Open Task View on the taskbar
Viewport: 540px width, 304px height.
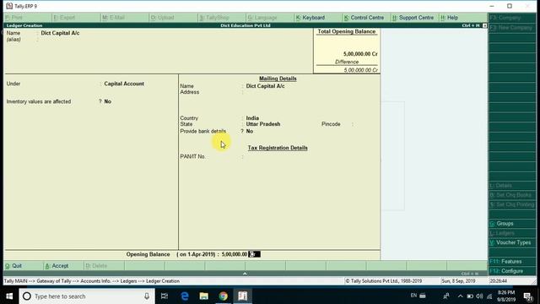coord(165,296)
